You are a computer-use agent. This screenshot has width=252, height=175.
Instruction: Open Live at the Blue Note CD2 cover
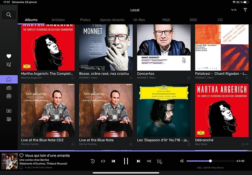coord(48,110)
